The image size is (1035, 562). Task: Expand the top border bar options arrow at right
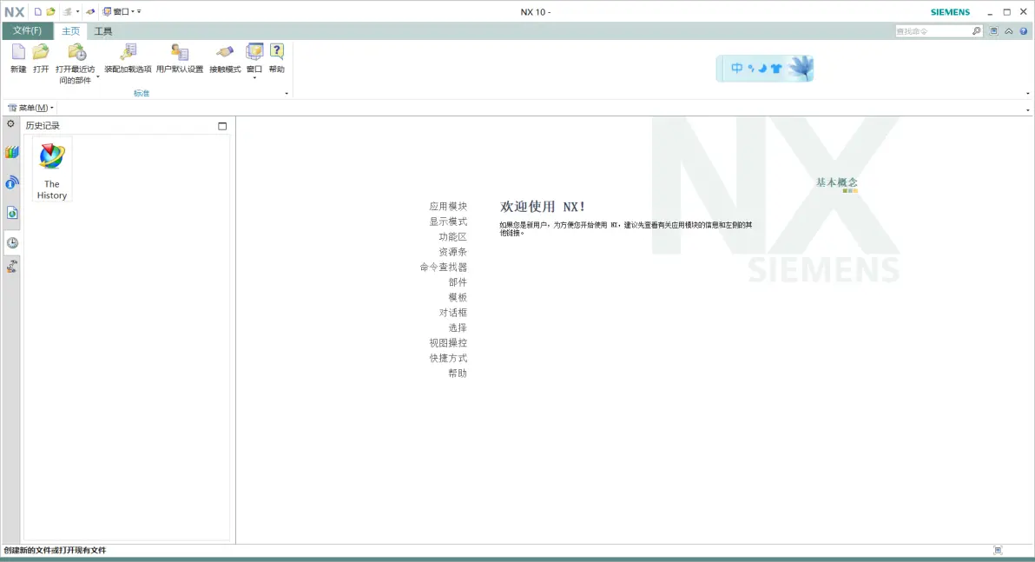pos(1028,109)
